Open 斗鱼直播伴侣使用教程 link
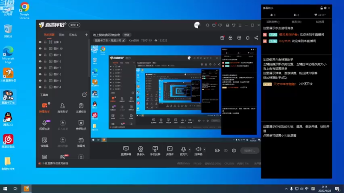Image resolution: width=344 pixels, height=193 pixels. (x=55, y=163)
